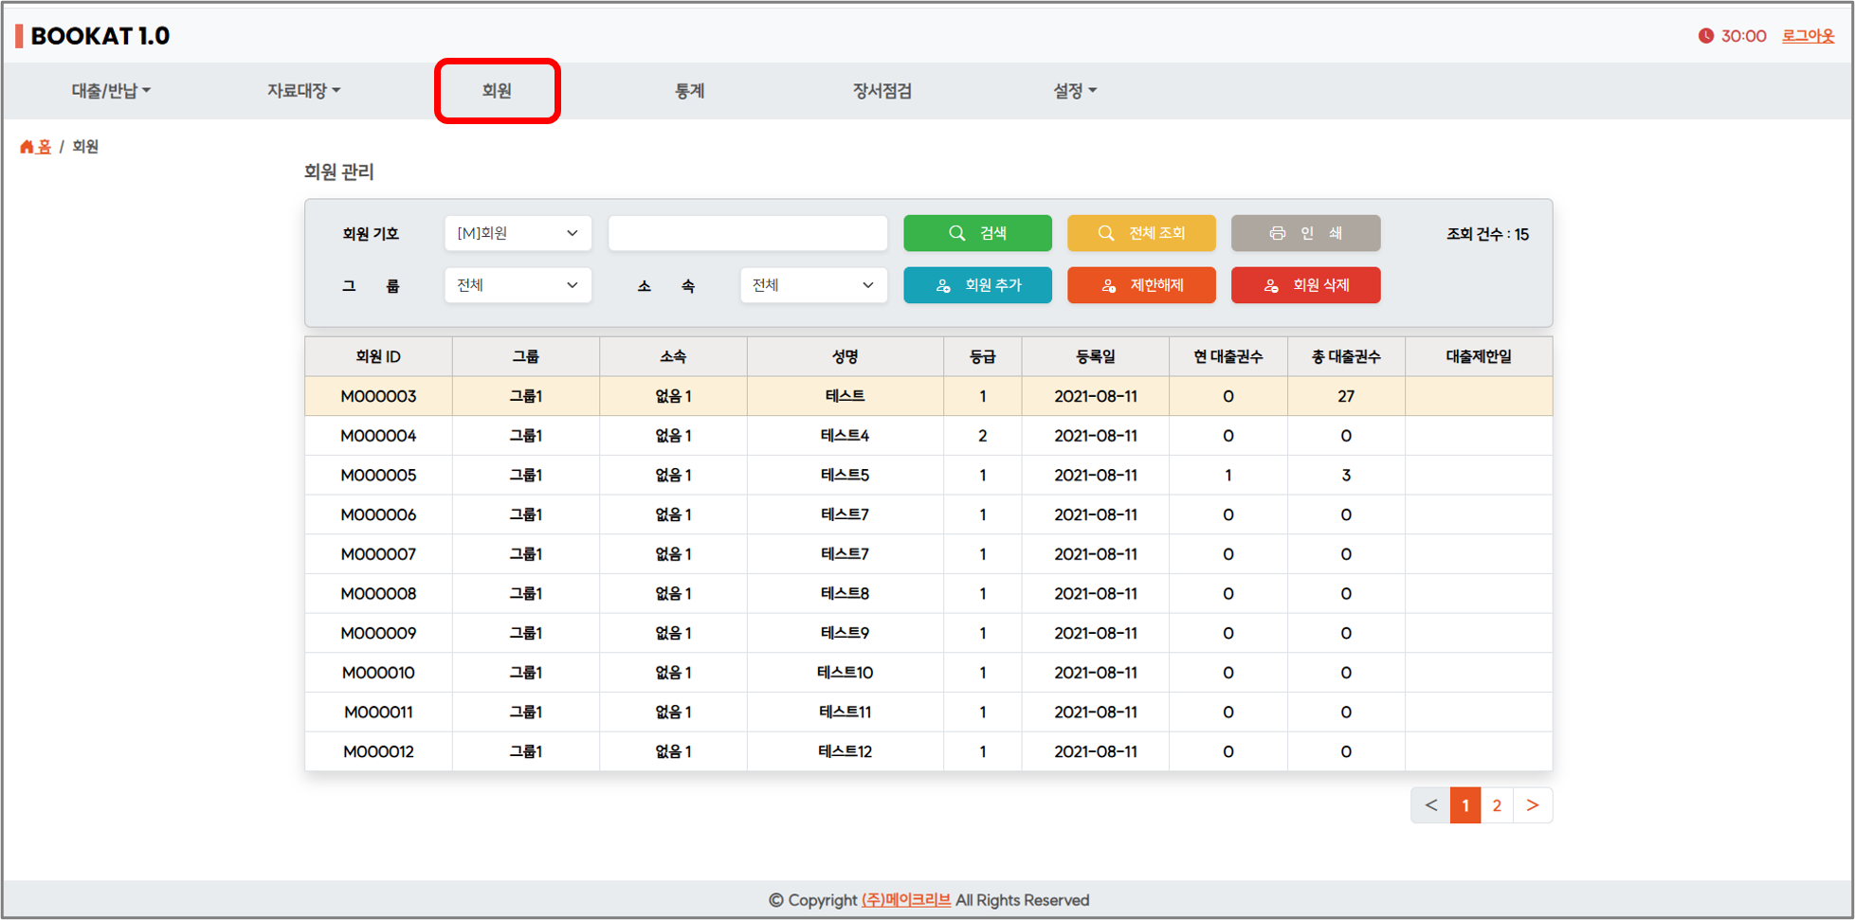Go to page 2 of results
Screen dimensions: 1855x920
(x=1497, y=805)
